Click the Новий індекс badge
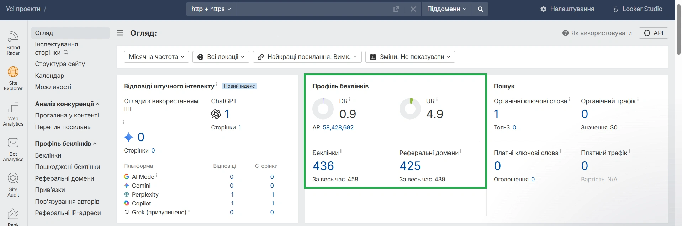 click(x=239, y=86)
